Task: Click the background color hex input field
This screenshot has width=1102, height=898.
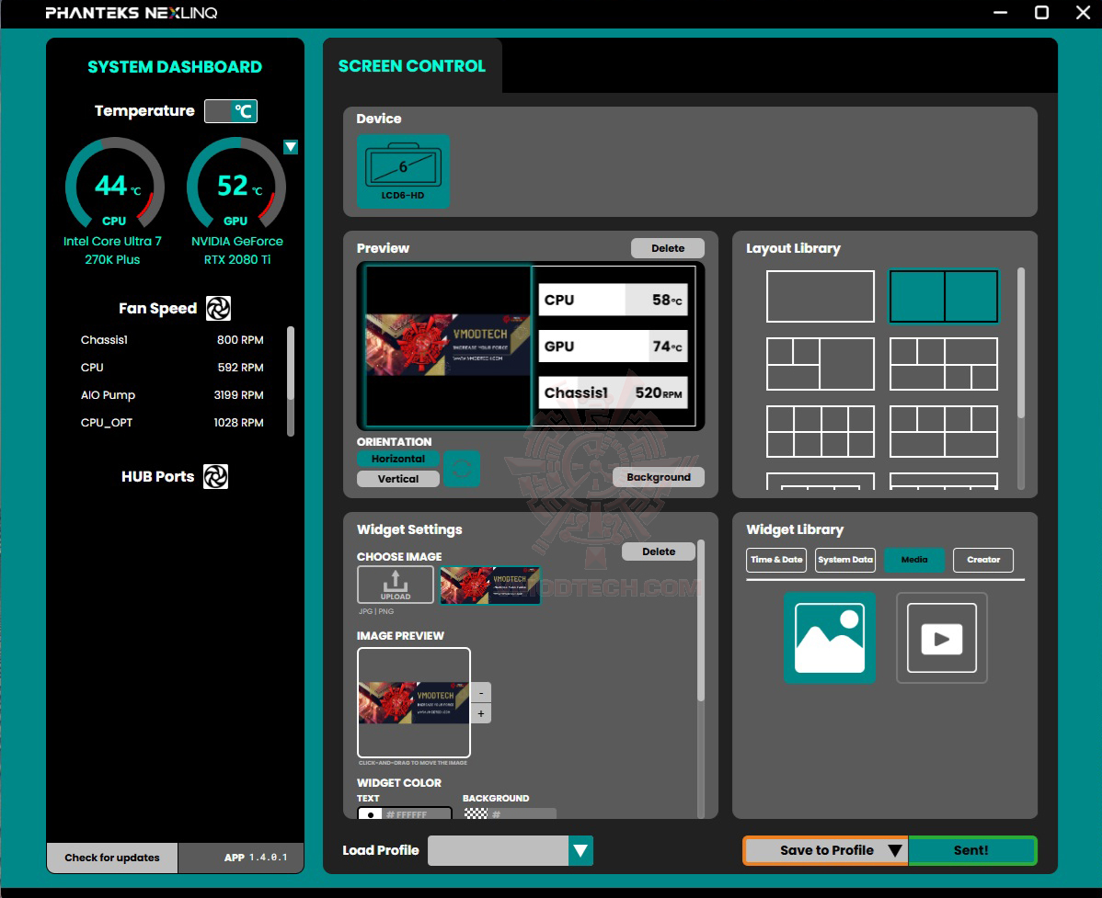Action: pos(522,813)
